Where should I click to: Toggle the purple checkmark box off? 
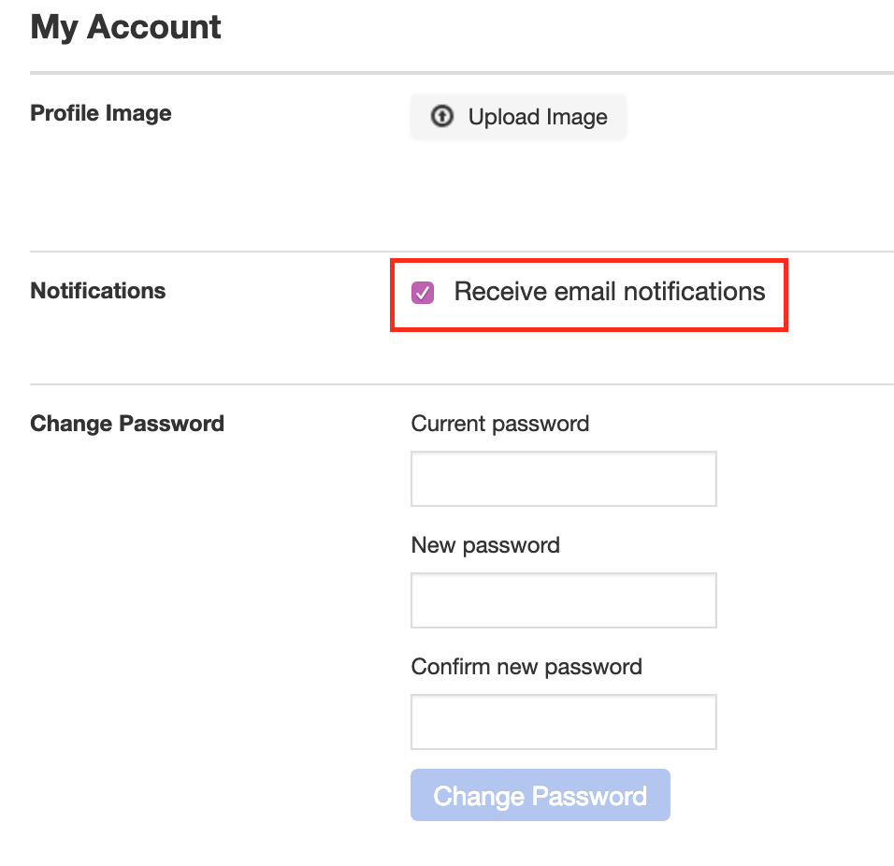tap(423, 293)
